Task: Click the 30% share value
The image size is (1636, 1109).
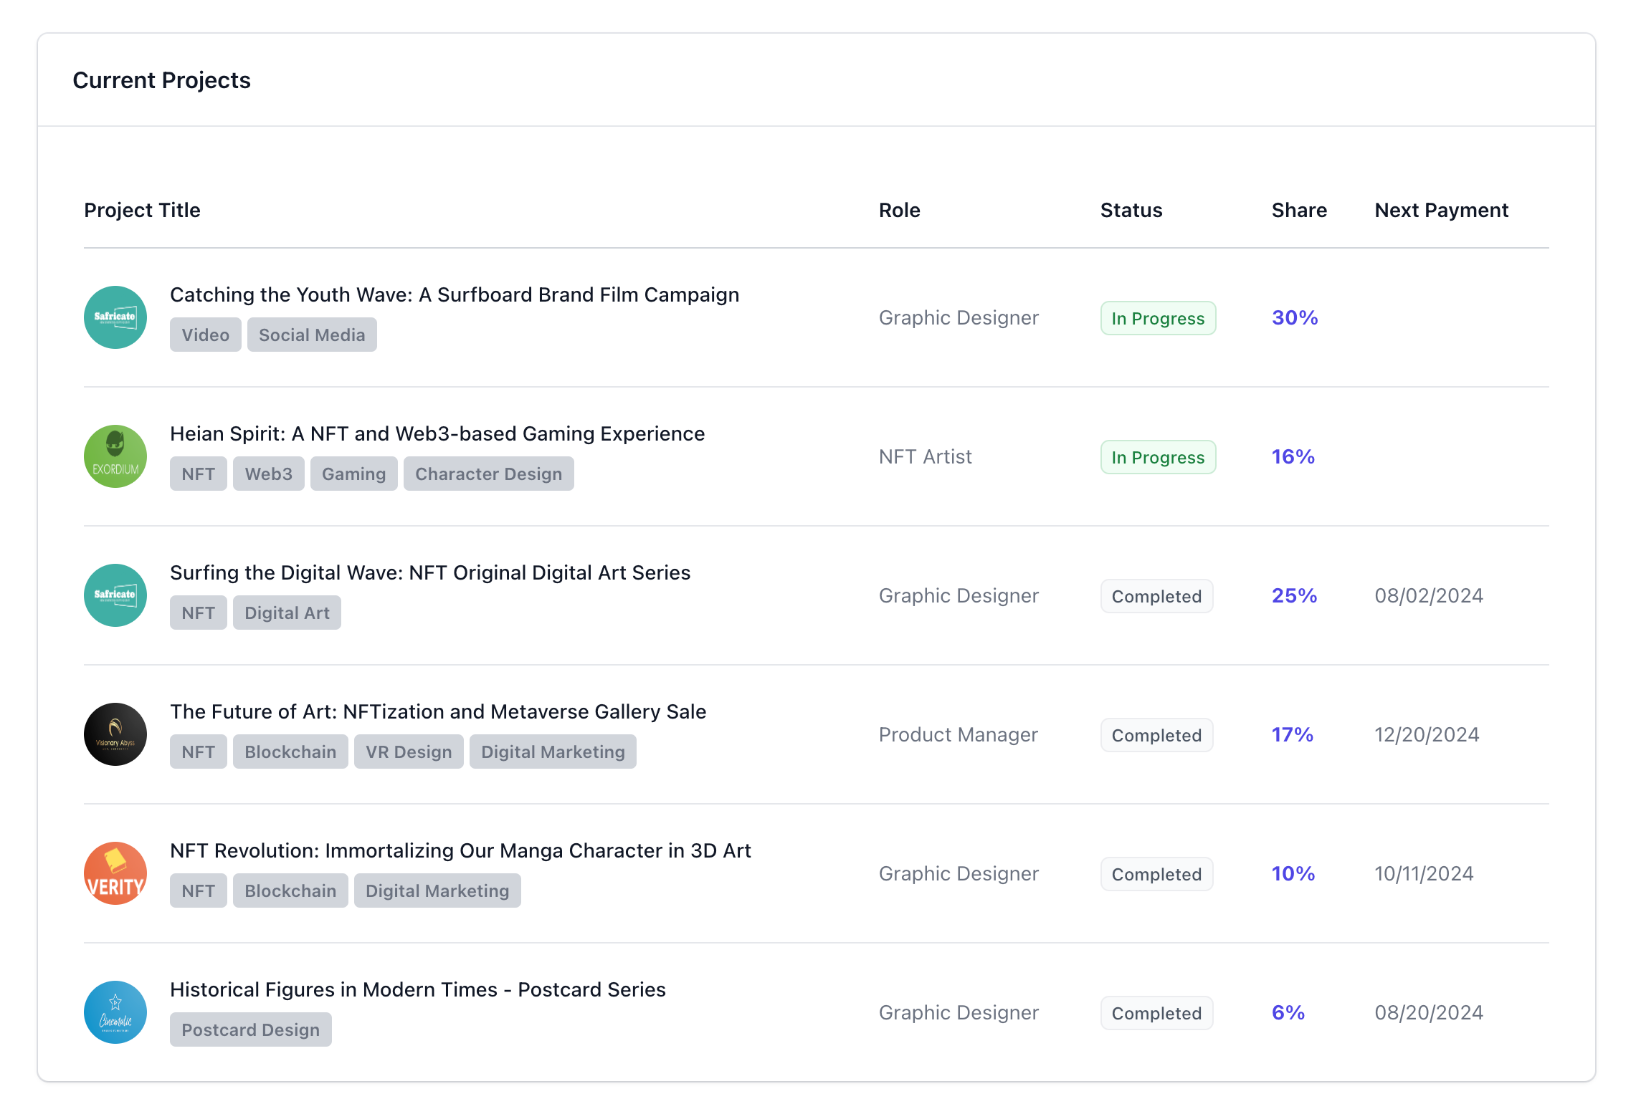Action: click(x=1294, y=317)
